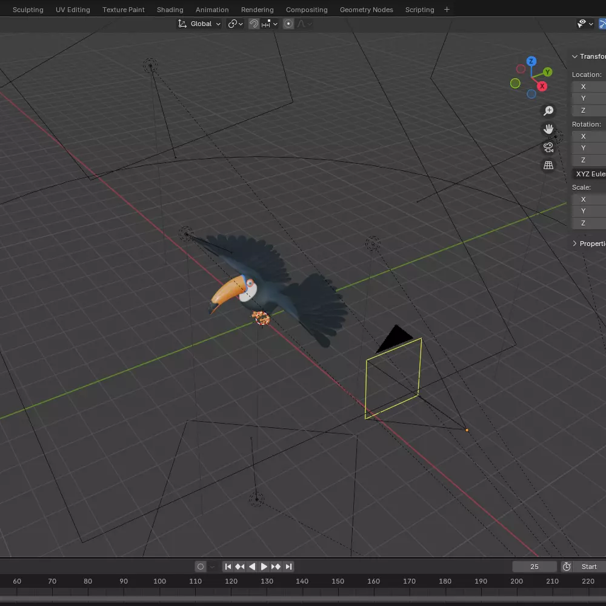Play animation in reverse
The image size is (606, 606).
(x=252, y=567)
